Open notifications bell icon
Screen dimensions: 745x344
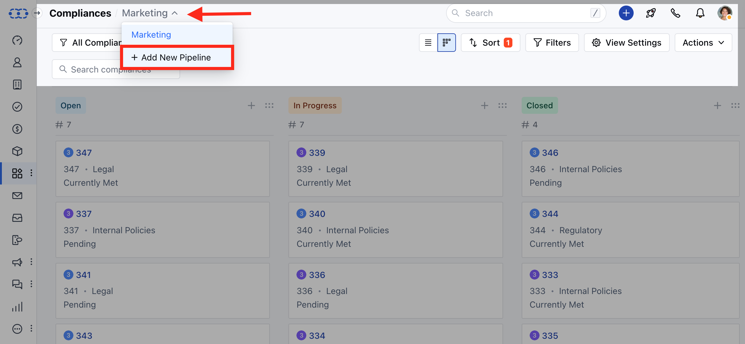tap(700, 13)
